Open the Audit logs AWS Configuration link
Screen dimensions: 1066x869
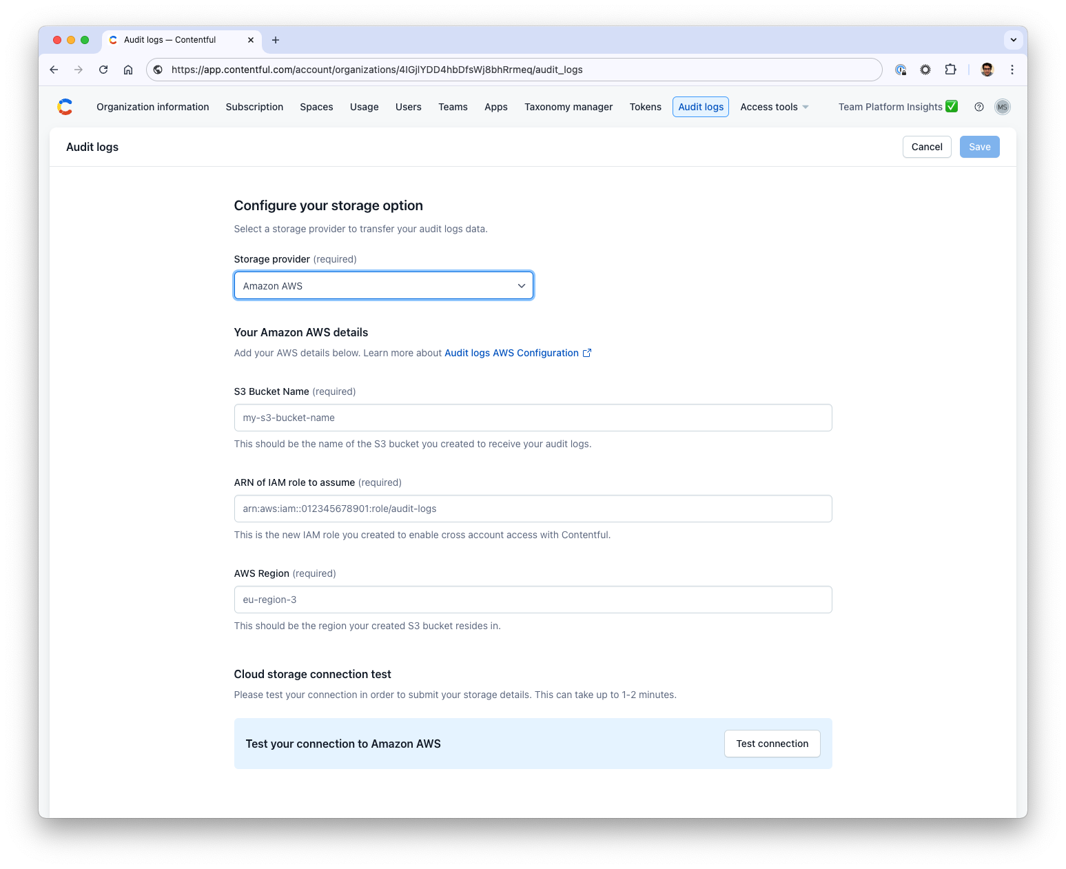click(512, 352)
